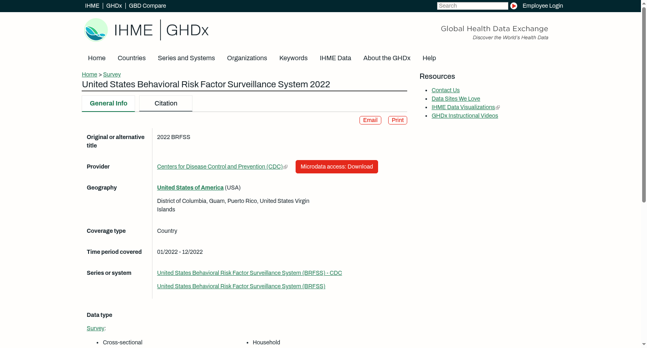Open the Keywords menu item

[x=294, y=58]
